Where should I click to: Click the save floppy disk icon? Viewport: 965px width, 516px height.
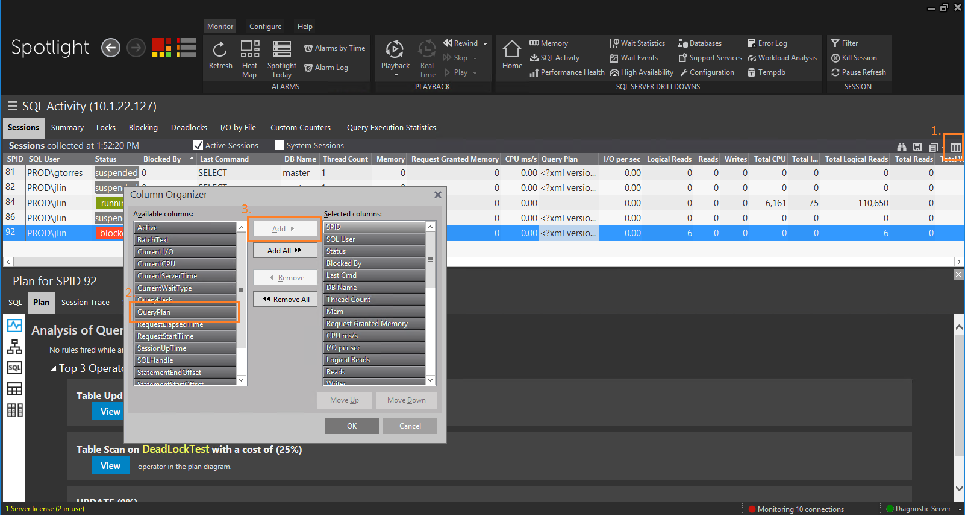(x=917, y=147)
